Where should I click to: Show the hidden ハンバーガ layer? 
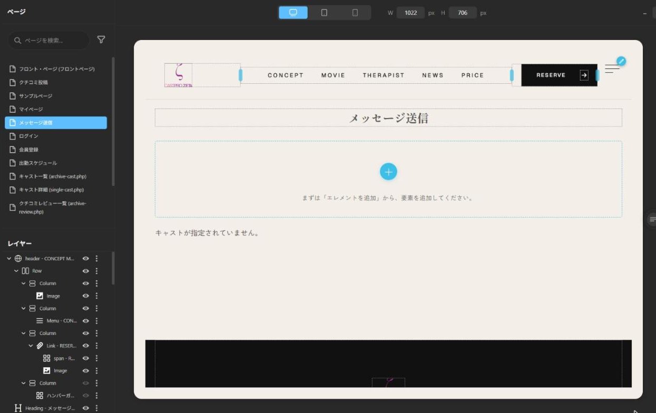coord(86,396)
